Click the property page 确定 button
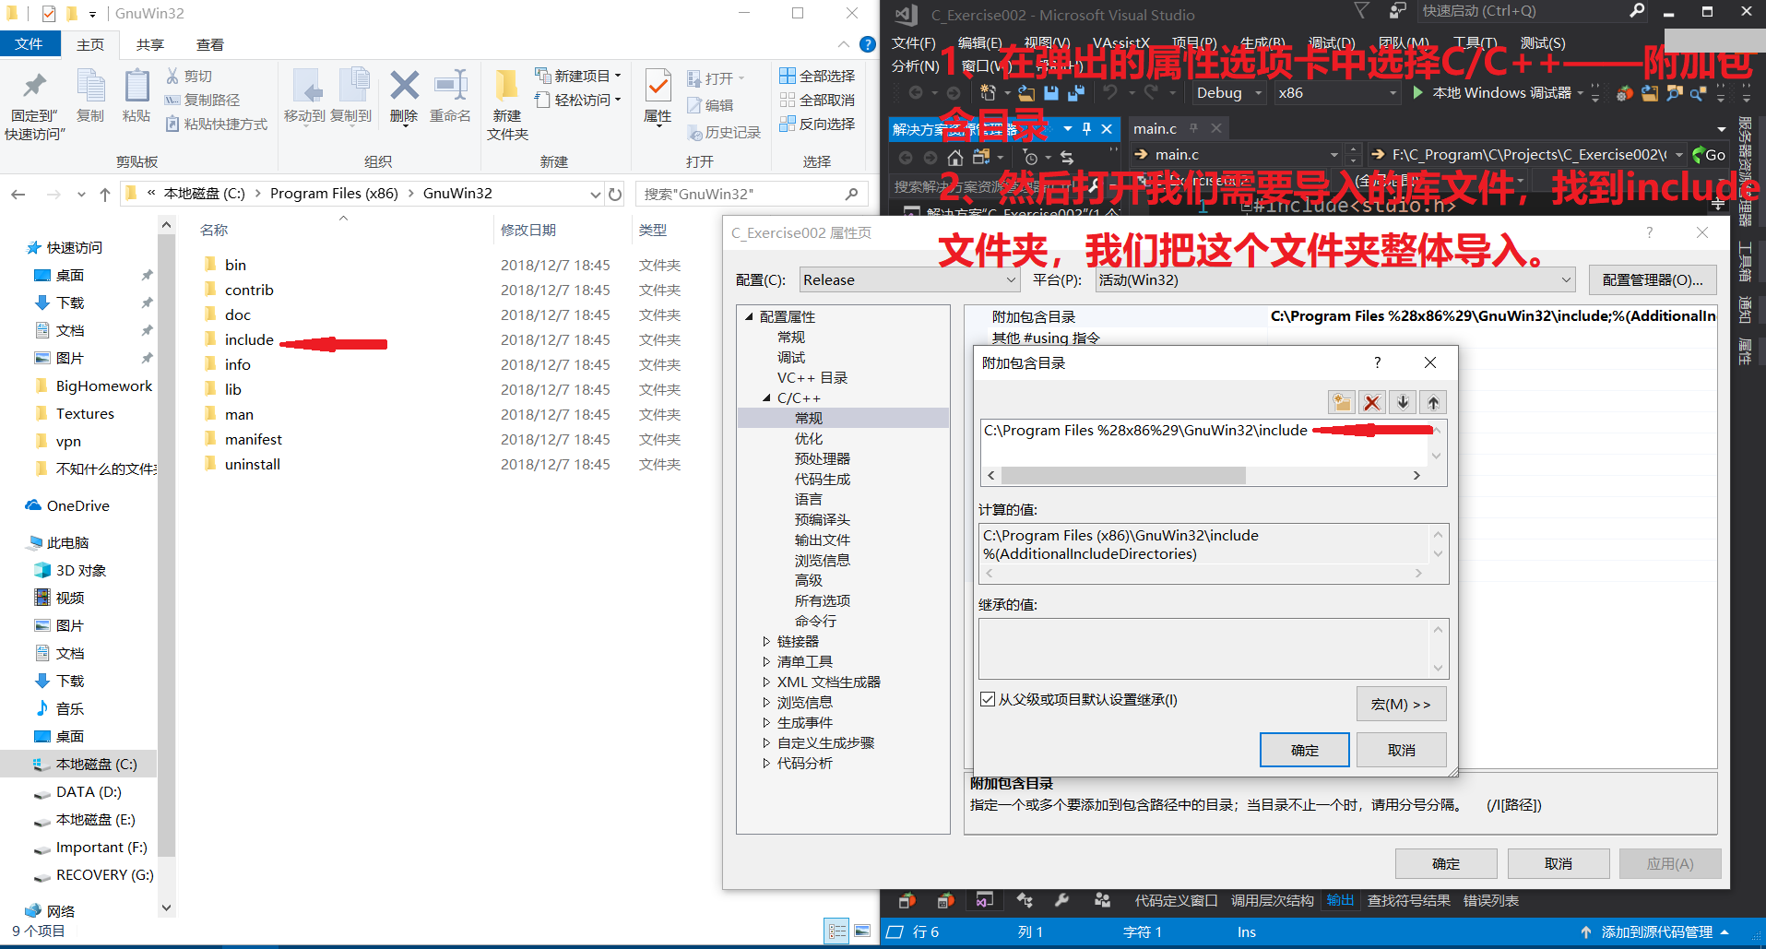Viewport: 1766px width, 949px height. pos(1446,863)
